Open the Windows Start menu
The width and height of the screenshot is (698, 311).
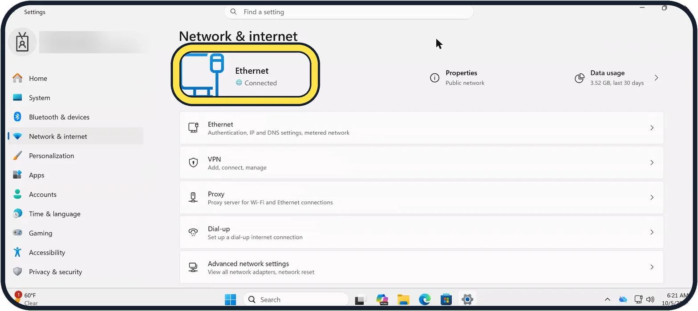click(231, 299)
